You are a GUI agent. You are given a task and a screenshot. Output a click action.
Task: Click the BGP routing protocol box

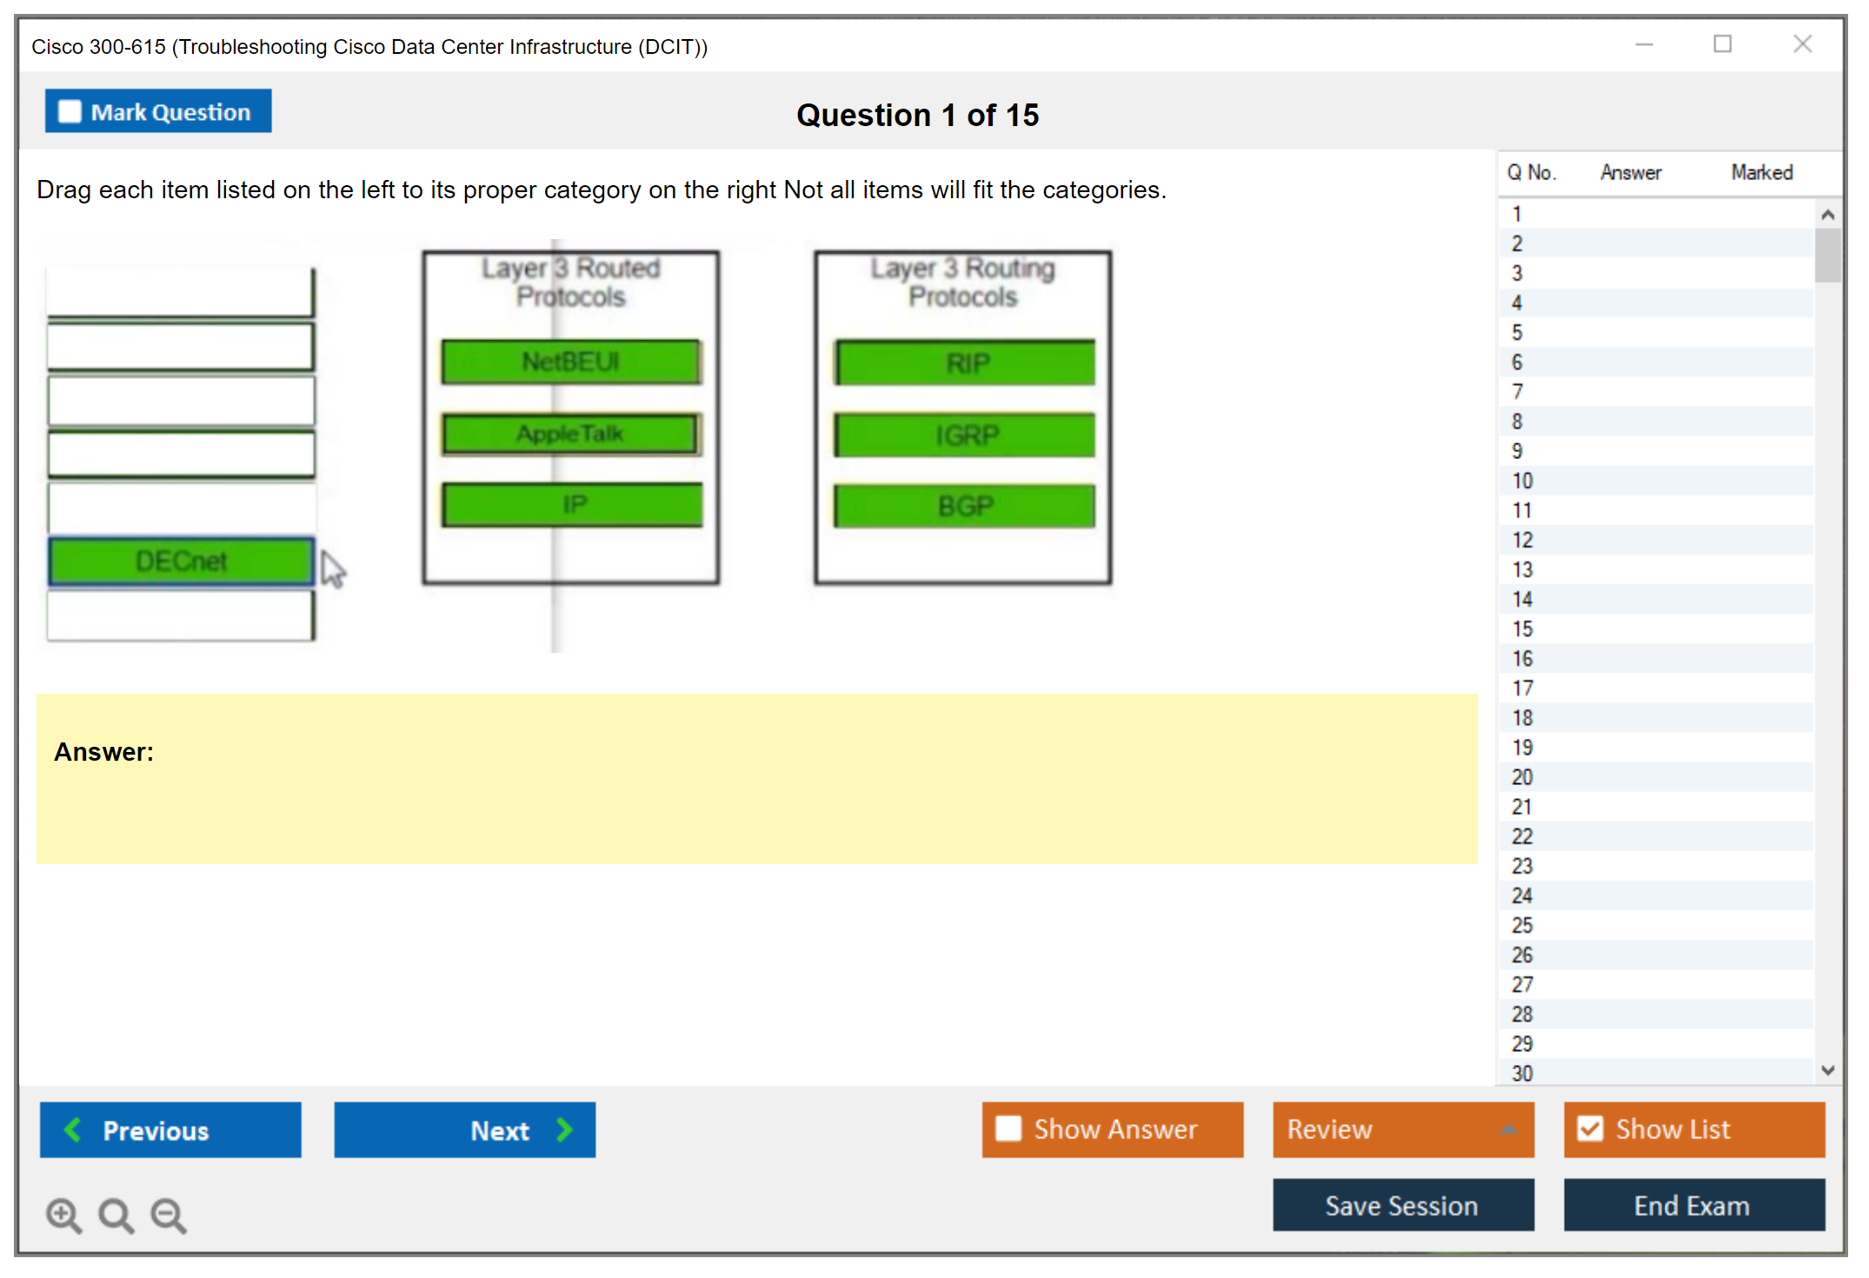pos(964,506)
